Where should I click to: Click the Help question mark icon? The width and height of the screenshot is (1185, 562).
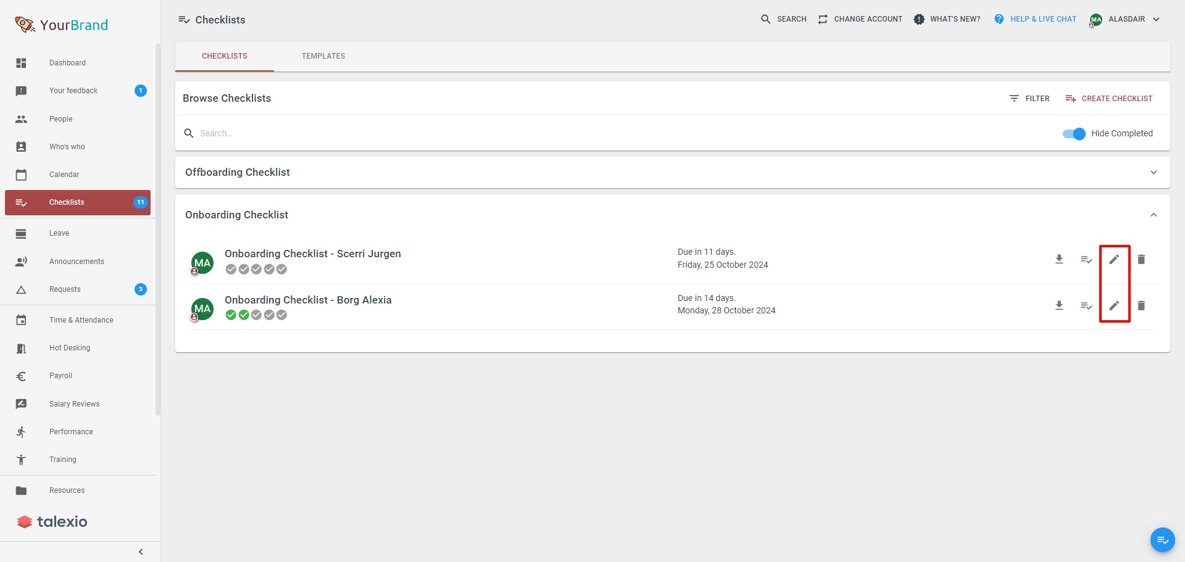pos(999,19)
